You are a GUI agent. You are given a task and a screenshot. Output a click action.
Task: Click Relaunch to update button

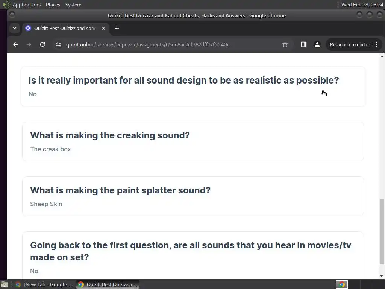click(x=350, y=44)
